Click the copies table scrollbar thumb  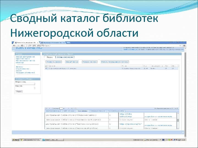pyautogui.click(x=178, y=120)
